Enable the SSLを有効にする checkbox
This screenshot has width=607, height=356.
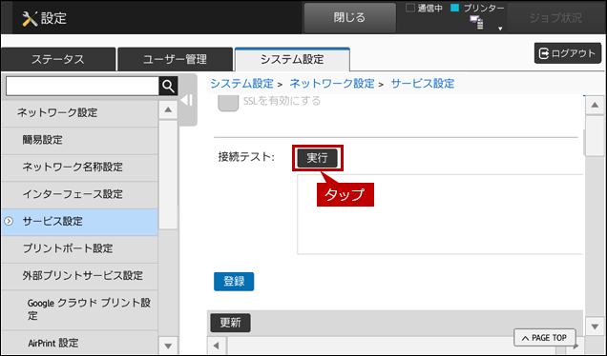tap(228, 102)
